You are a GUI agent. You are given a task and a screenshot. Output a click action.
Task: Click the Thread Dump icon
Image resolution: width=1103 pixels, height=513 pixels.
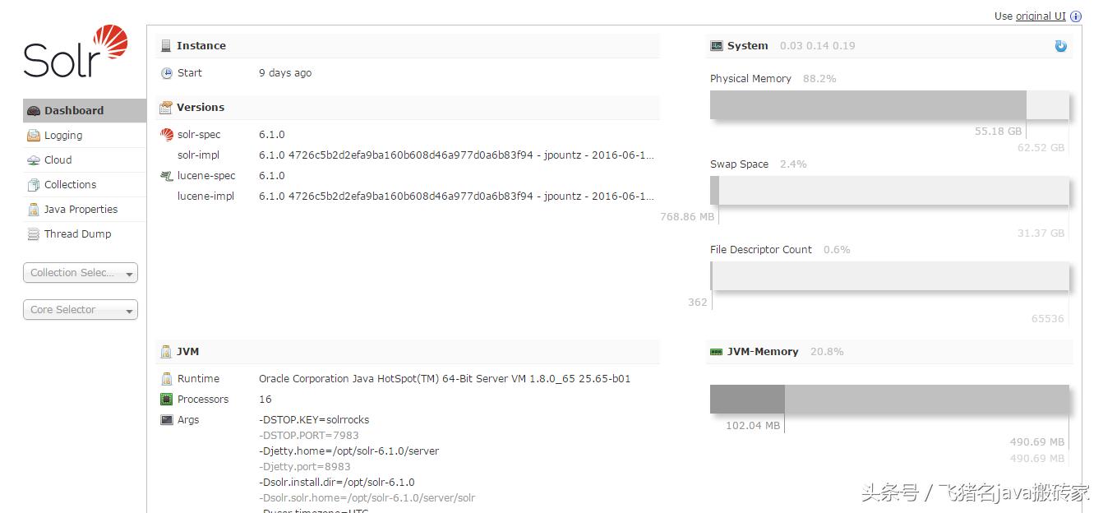34,234
